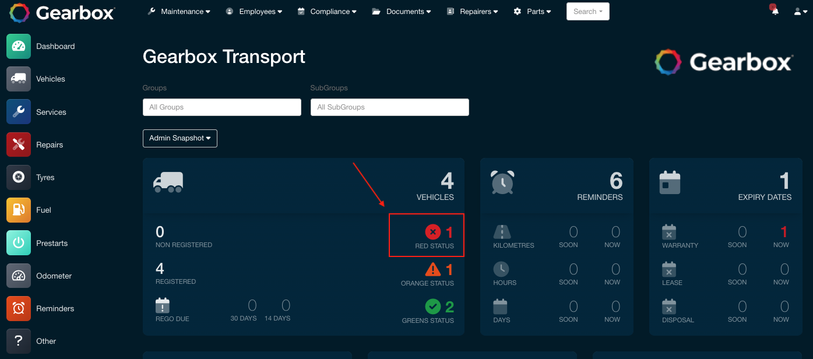
Task: Expand the Employees menu
Action: pos(254,12)
